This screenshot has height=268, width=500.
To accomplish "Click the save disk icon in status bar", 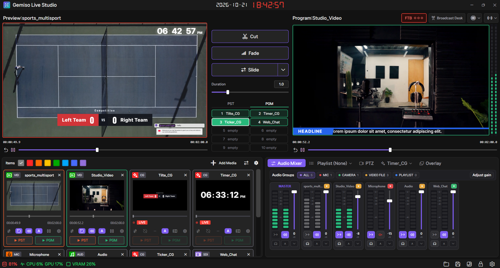I will 458,264.
